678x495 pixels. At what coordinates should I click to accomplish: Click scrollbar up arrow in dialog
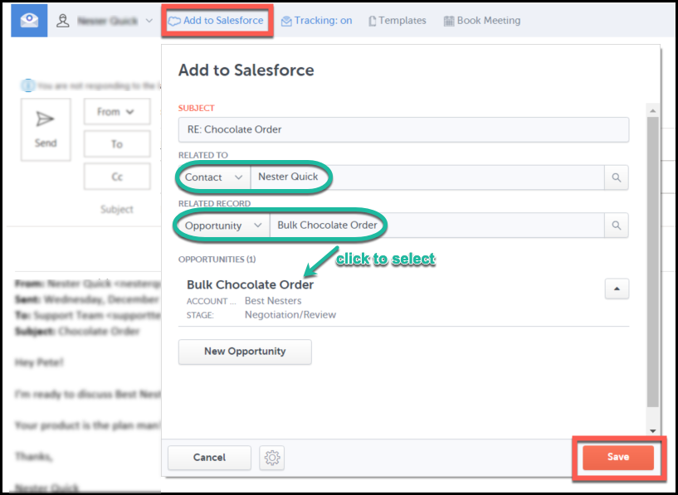(x=653, y=111)
